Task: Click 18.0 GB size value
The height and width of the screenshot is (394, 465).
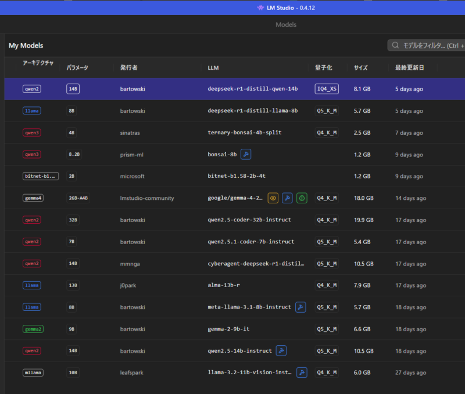Action: click(x=364, y=198)
